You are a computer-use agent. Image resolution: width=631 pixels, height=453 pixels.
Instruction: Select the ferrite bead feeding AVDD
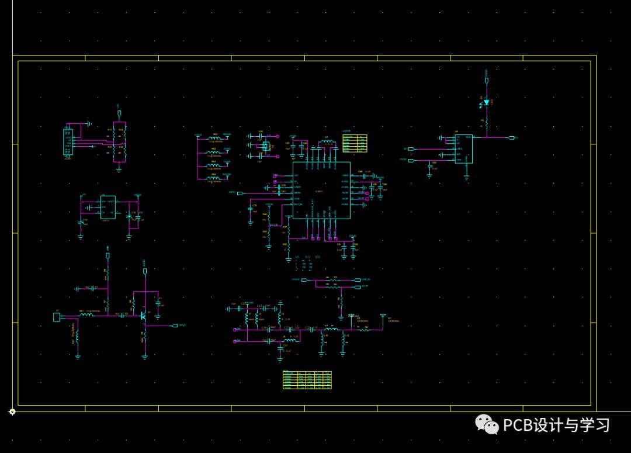[x=214, y=152]
